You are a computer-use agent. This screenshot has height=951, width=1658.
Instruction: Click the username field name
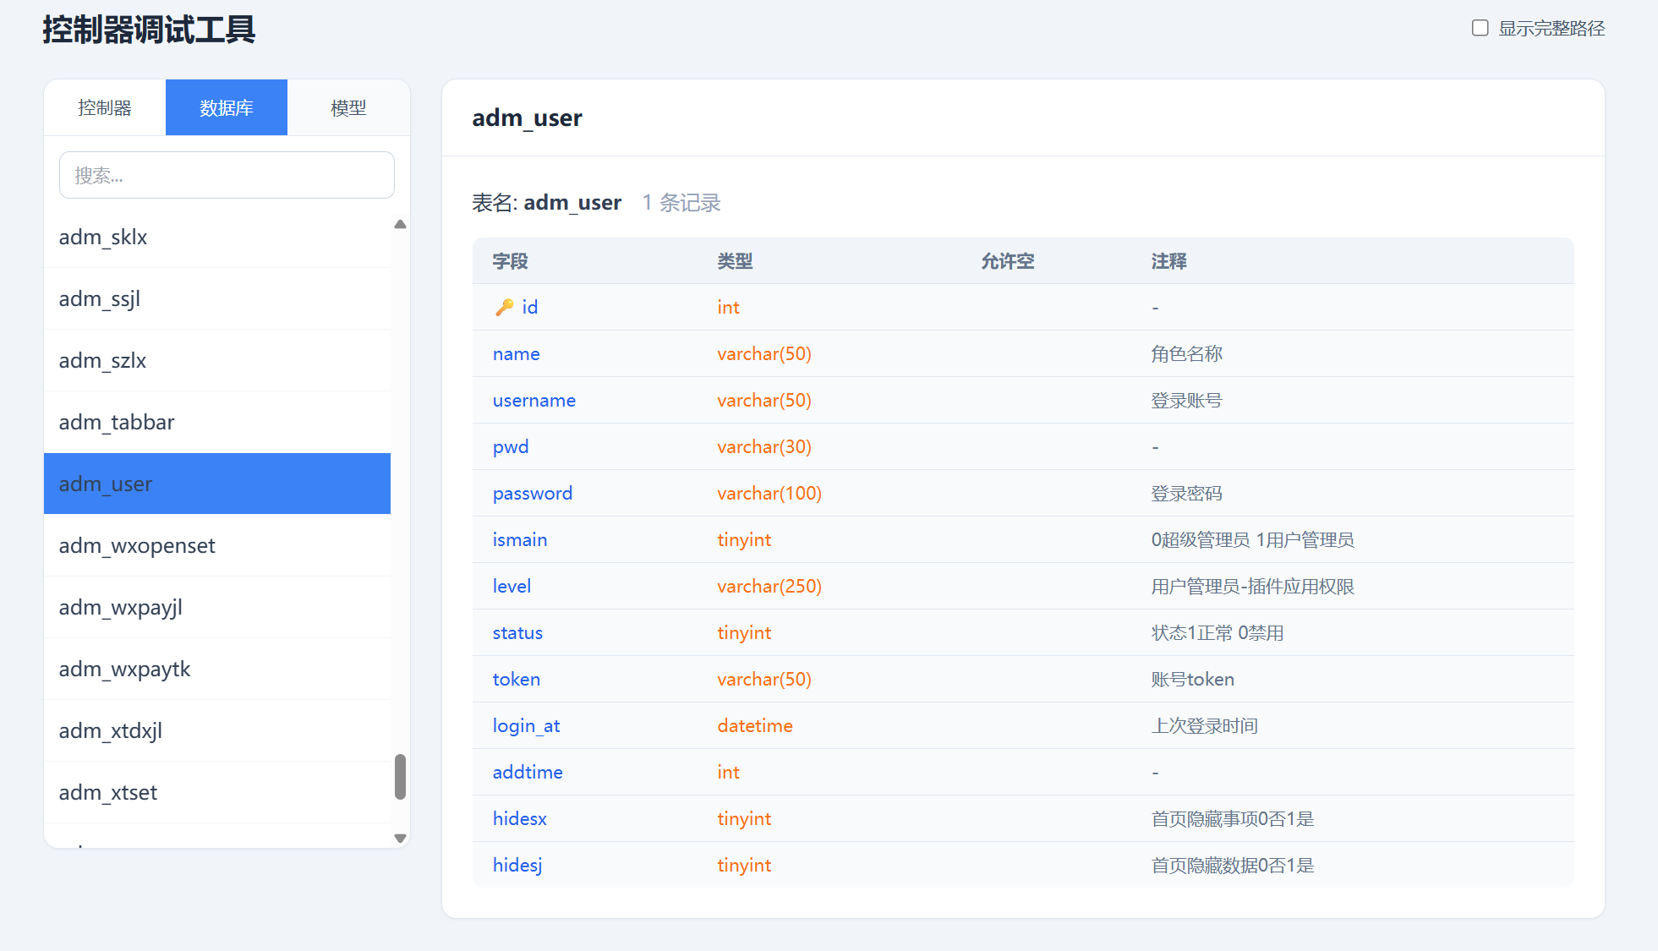tap(534, 401)
